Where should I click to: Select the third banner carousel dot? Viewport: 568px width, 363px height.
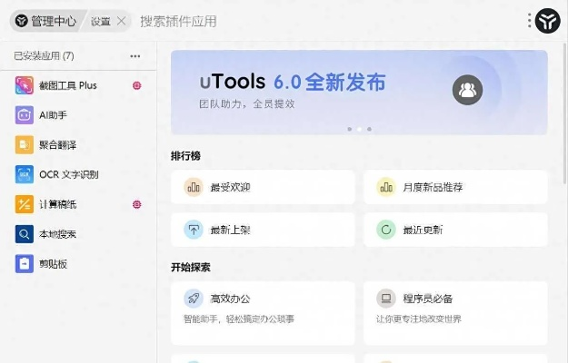[x=369, y=129]
